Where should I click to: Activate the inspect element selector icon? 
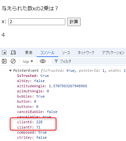tap(4, 52)
